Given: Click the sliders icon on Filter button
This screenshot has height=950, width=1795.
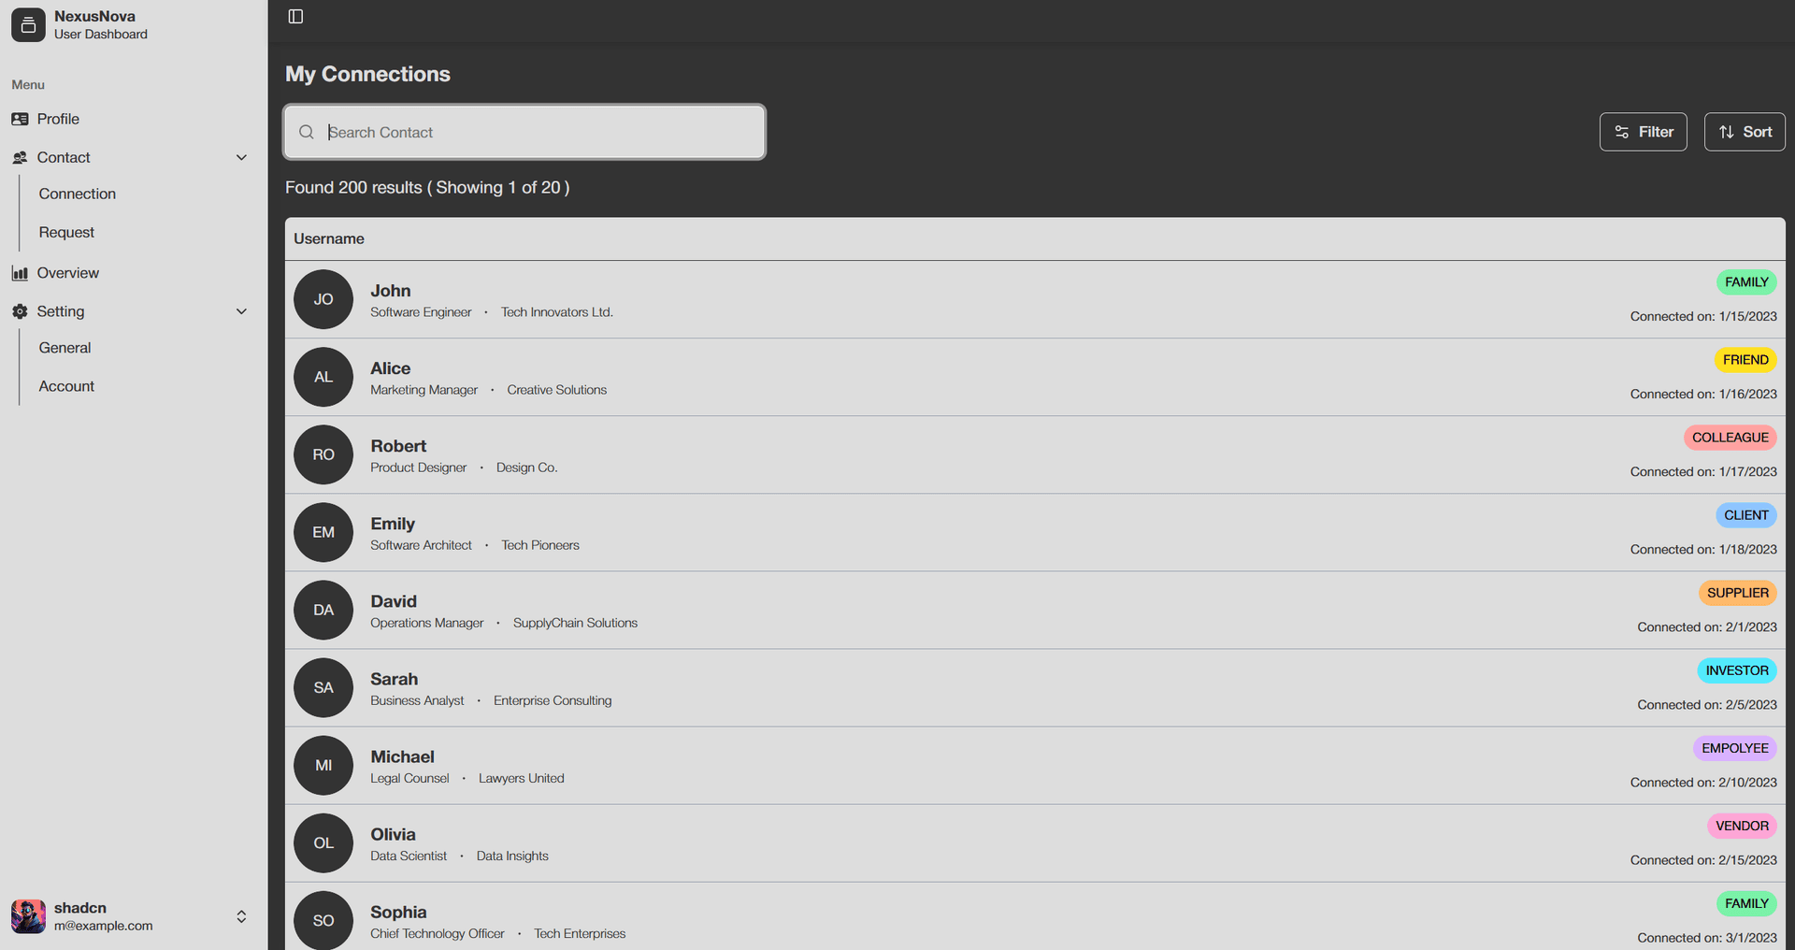Looking at the screenshot, I should 1621,131.
